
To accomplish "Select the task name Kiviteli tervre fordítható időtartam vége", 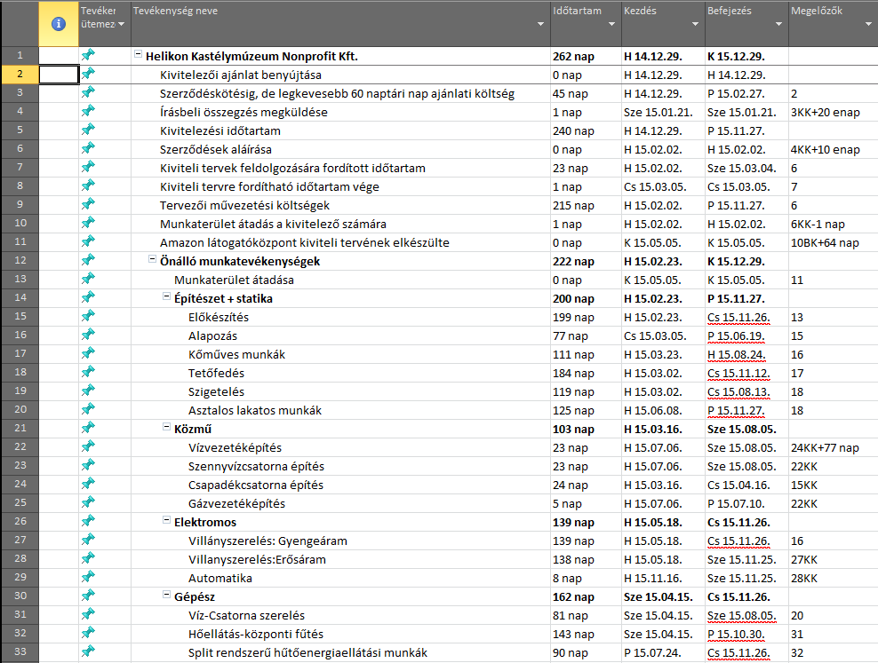I will click(x=269, y=186).
